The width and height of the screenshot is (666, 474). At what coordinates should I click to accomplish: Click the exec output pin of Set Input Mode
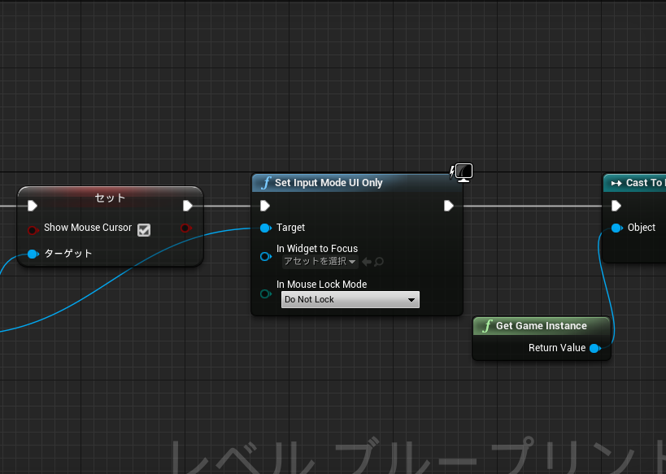[x=448, y=206]
